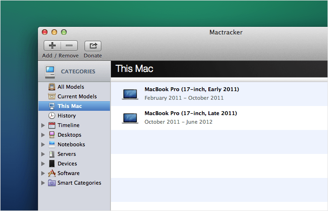Expand the Smart Categories disclosure triangle
328x211 pixels.
coord(43,183)
